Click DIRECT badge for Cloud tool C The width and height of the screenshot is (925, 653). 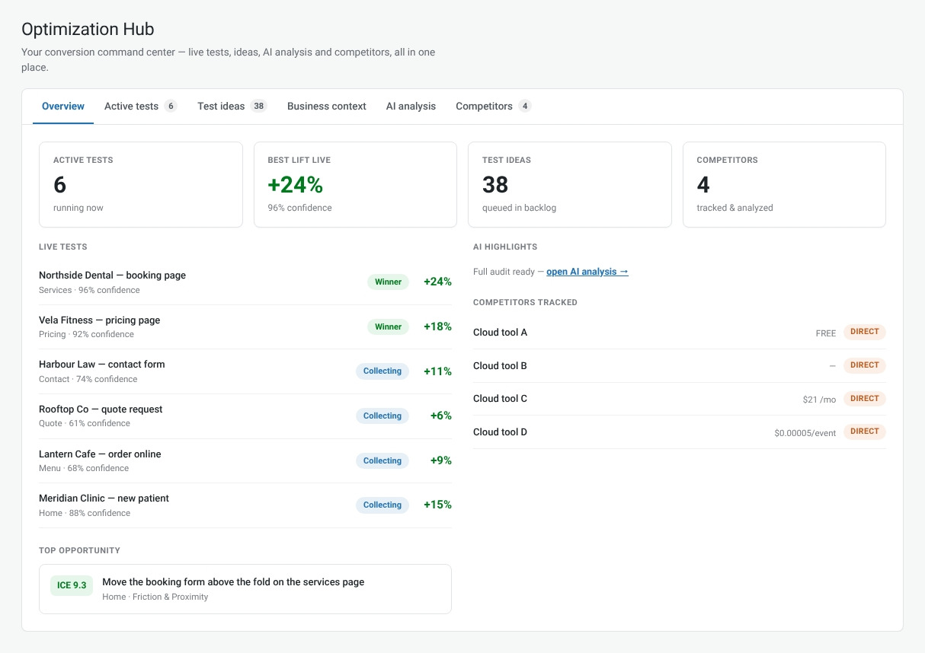point(865,399)
